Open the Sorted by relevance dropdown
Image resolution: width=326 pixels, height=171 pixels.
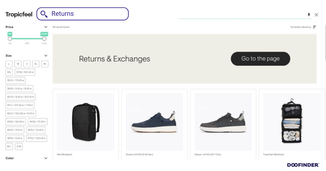pyautogui.click(x=301, y=27)
